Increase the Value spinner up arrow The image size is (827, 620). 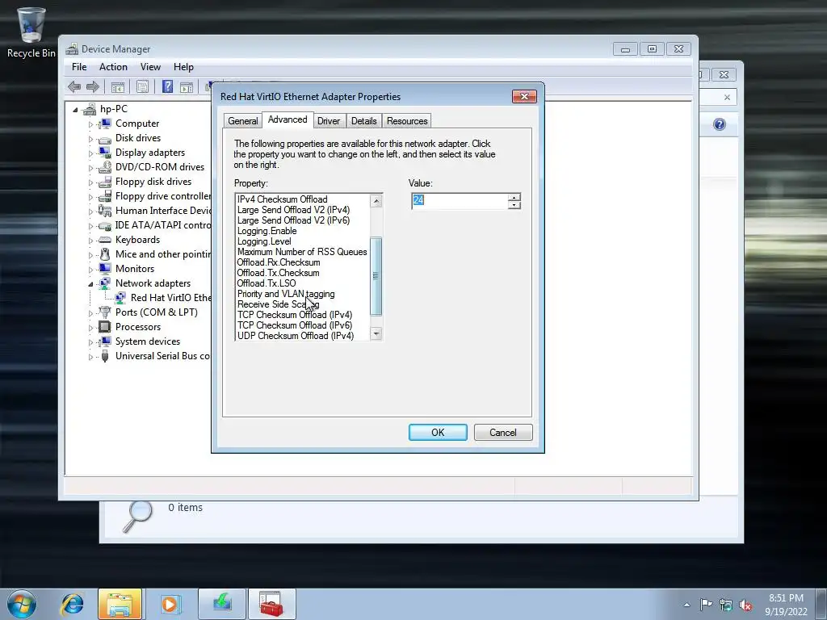click(x=514, y=197)
